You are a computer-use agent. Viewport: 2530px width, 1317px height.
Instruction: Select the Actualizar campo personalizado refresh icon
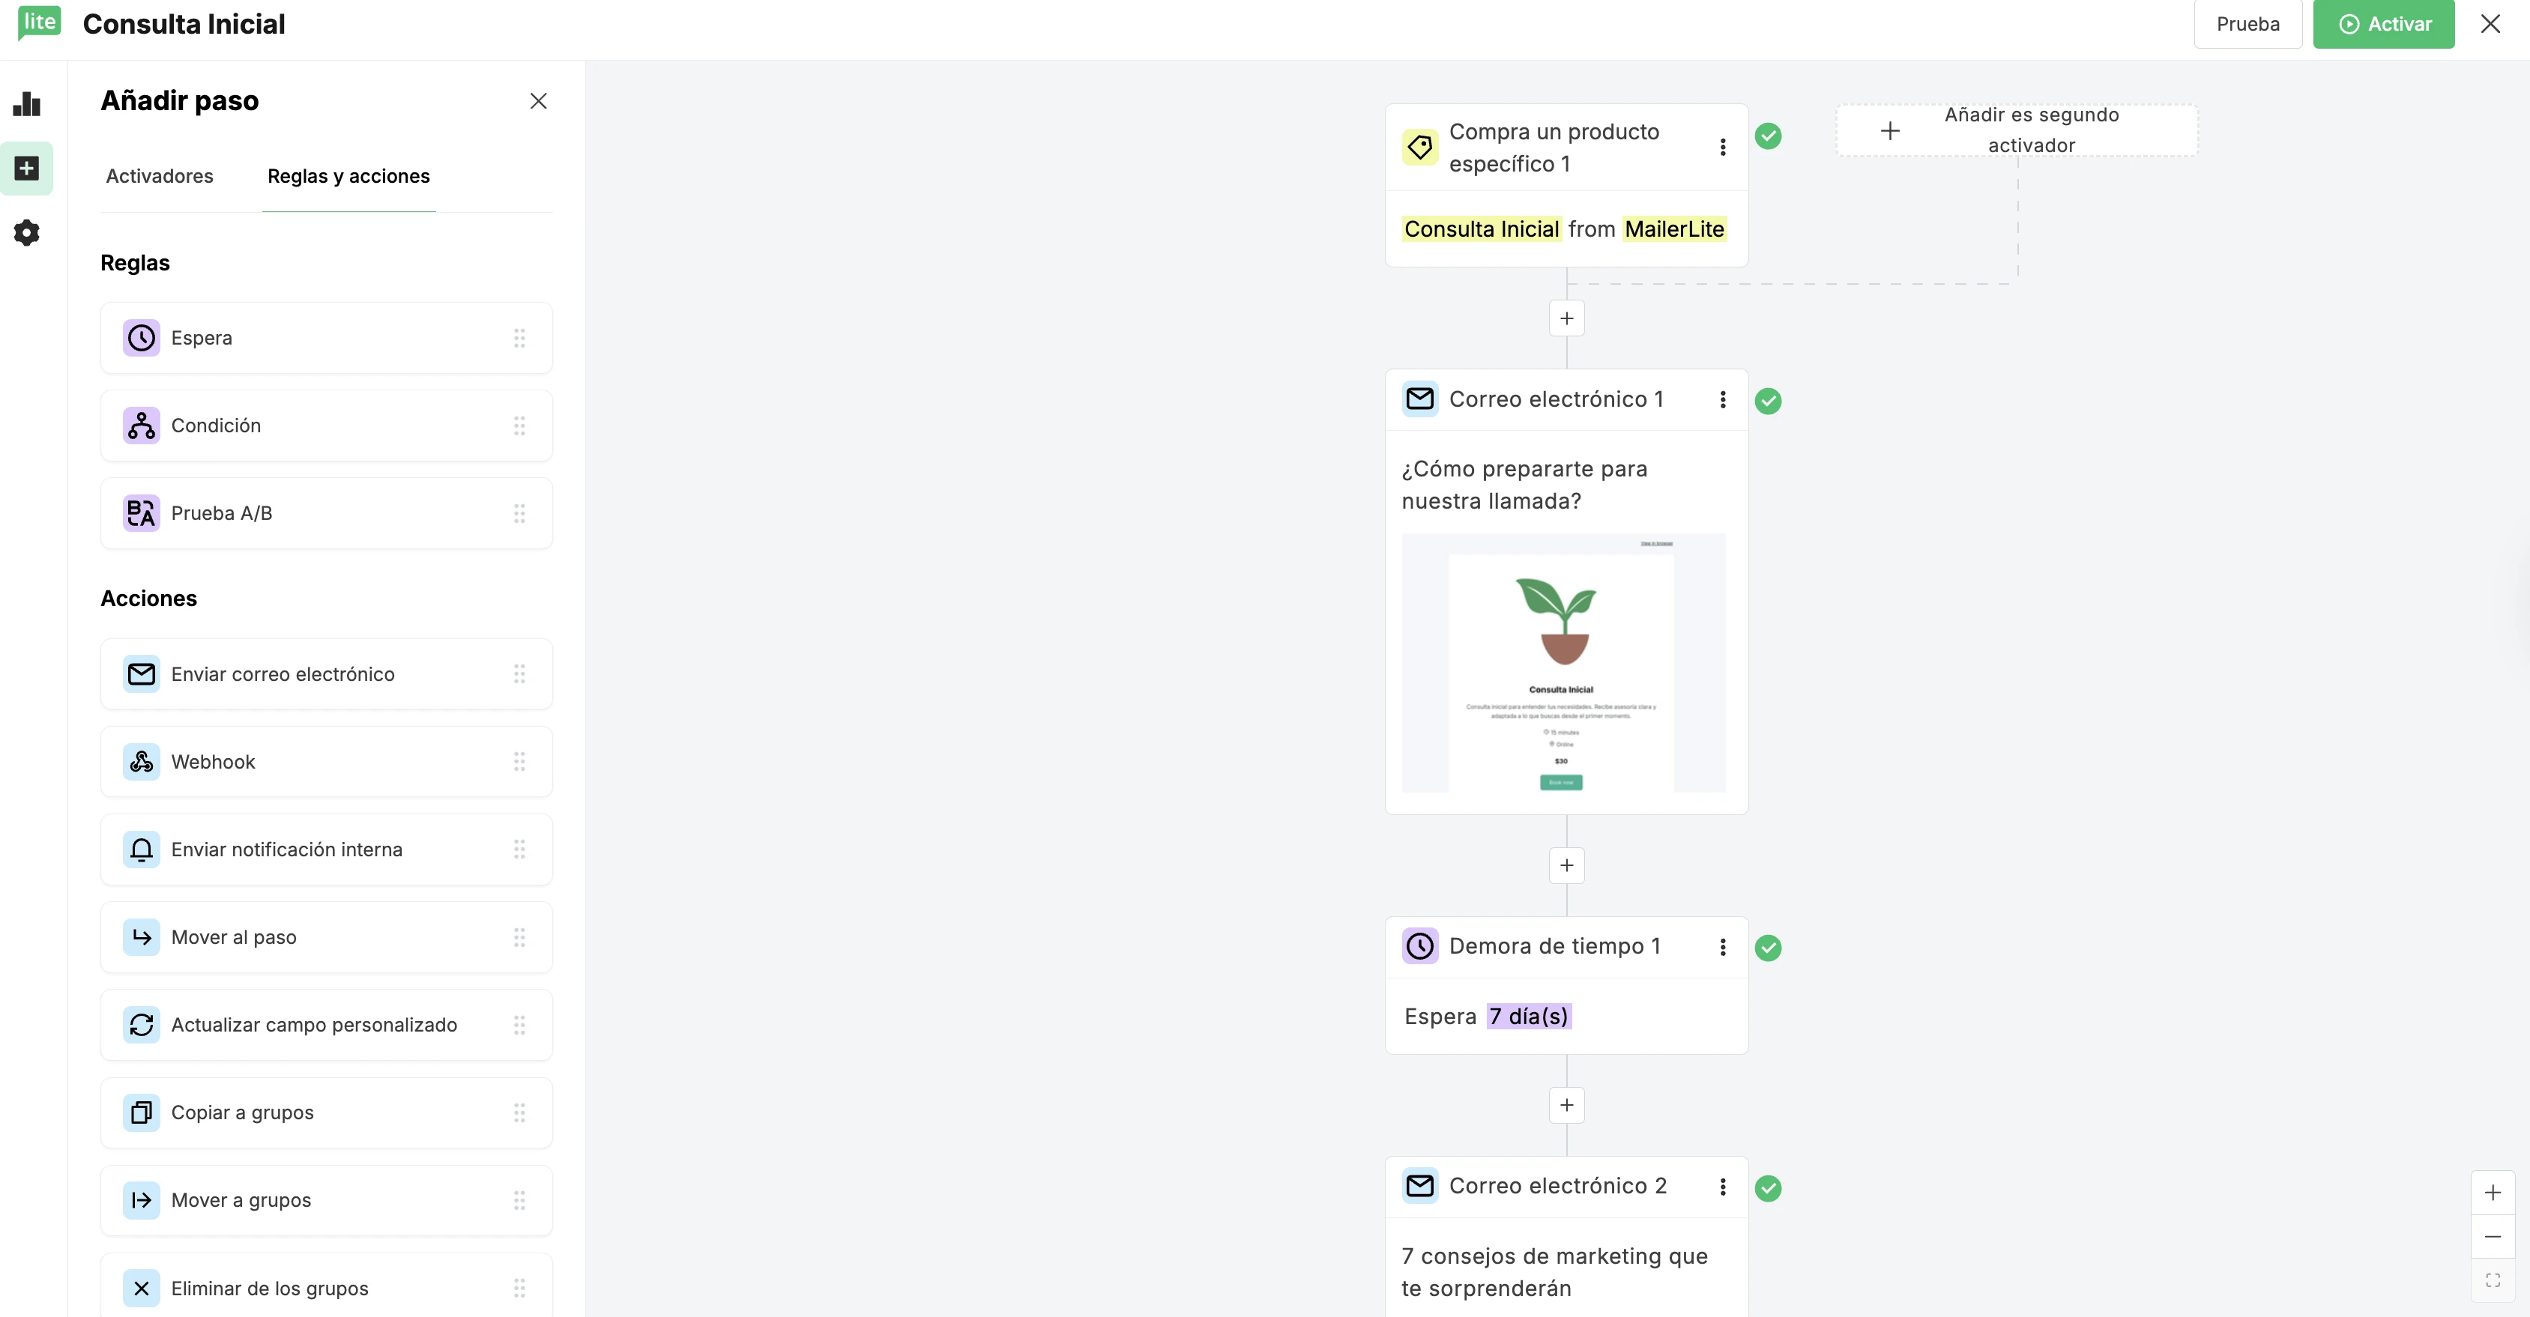tap(142, 1024)
